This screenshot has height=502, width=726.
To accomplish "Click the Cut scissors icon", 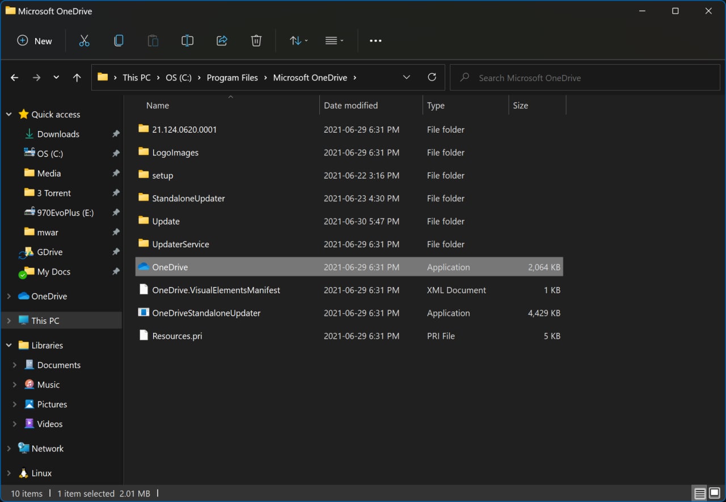I will click(x=85, y=41).
